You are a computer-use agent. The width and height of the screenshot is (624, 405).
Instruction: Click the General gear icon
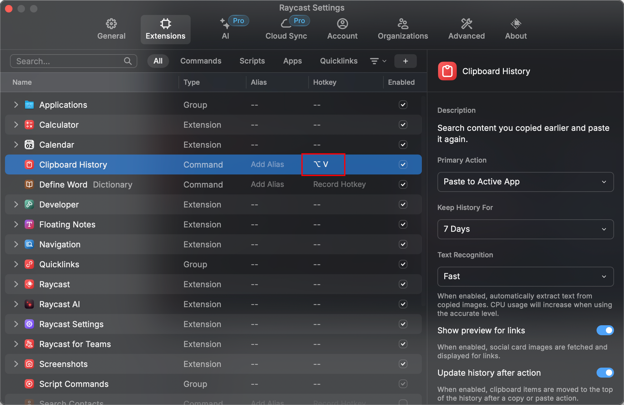coord(111,24)
